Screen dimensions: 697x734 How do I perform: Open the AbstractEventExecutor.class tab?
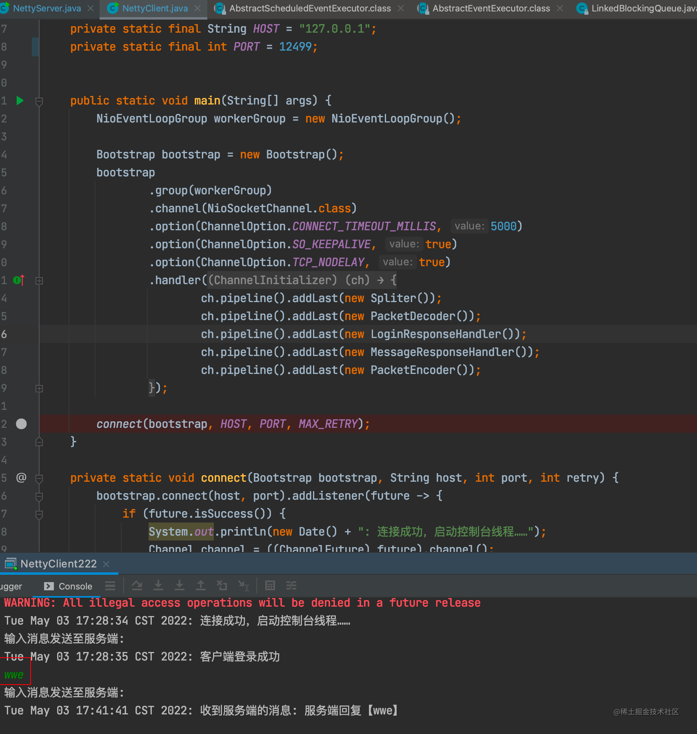pyautogui.click(x=491, y=8)
